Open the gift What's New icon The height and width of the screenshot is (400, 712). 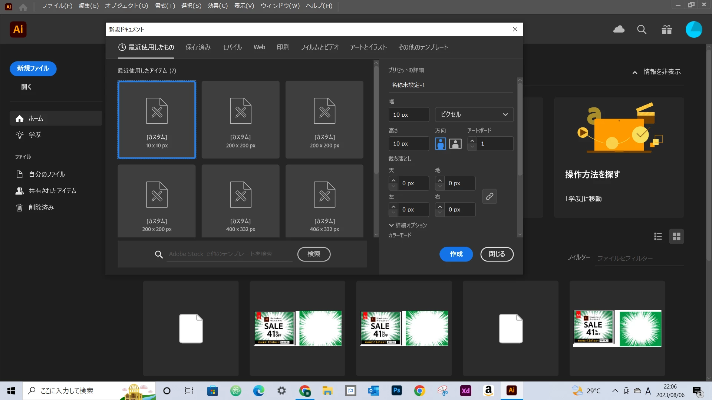[x=667, y=30]
